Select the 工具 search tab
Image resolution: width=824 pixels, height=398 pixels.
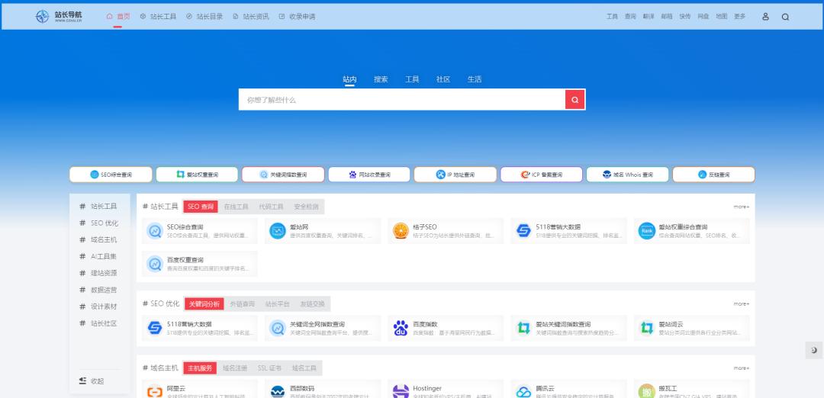tap(412, 79)
